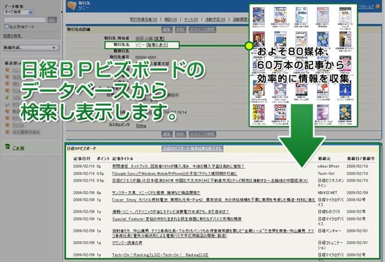Click the 記事日付 column header
Image resolution: width=385 pixels, height=262 pixels.
(82, 159)
